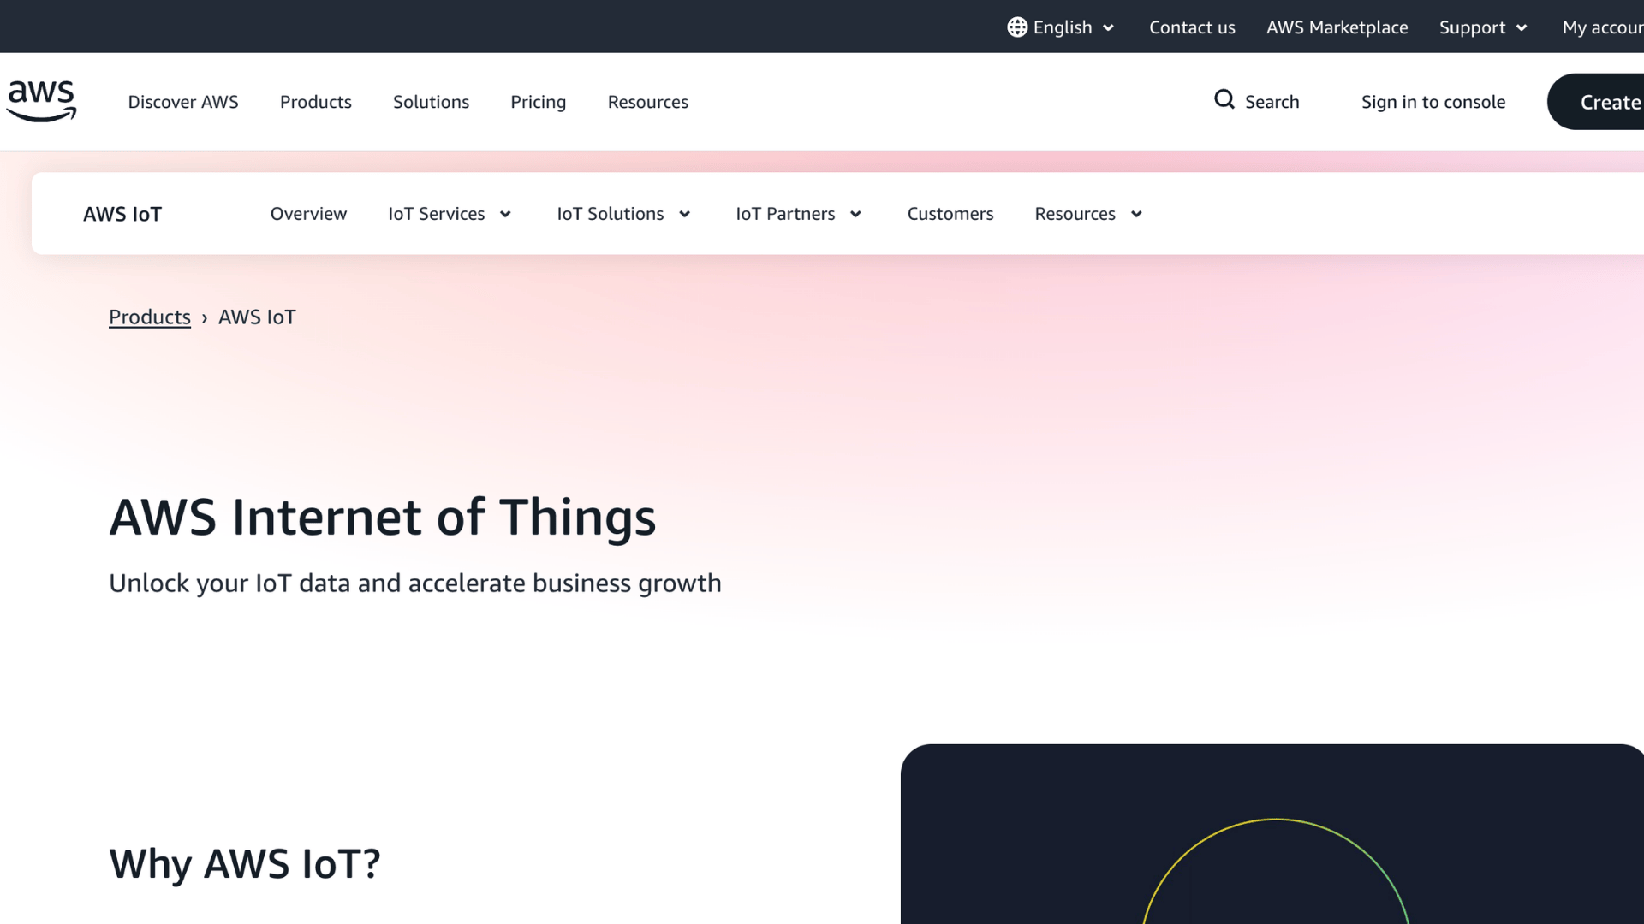Click Sign in to console
1644x924 pixels.
(x=1433, y=101)
